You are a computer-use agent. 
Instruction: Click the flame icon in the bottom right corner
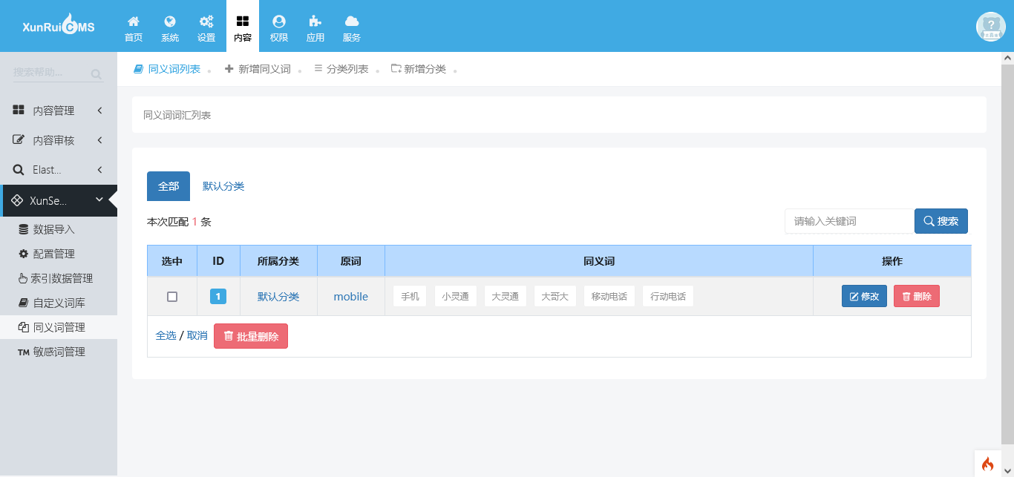(987, 464)
